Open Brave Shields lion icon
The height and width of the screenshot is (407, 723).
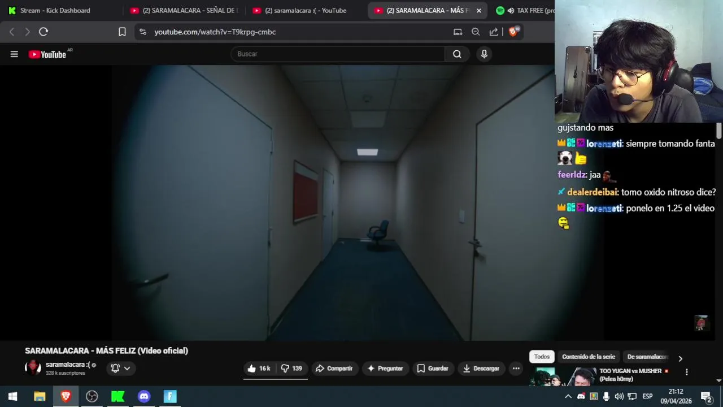[513, 32]
